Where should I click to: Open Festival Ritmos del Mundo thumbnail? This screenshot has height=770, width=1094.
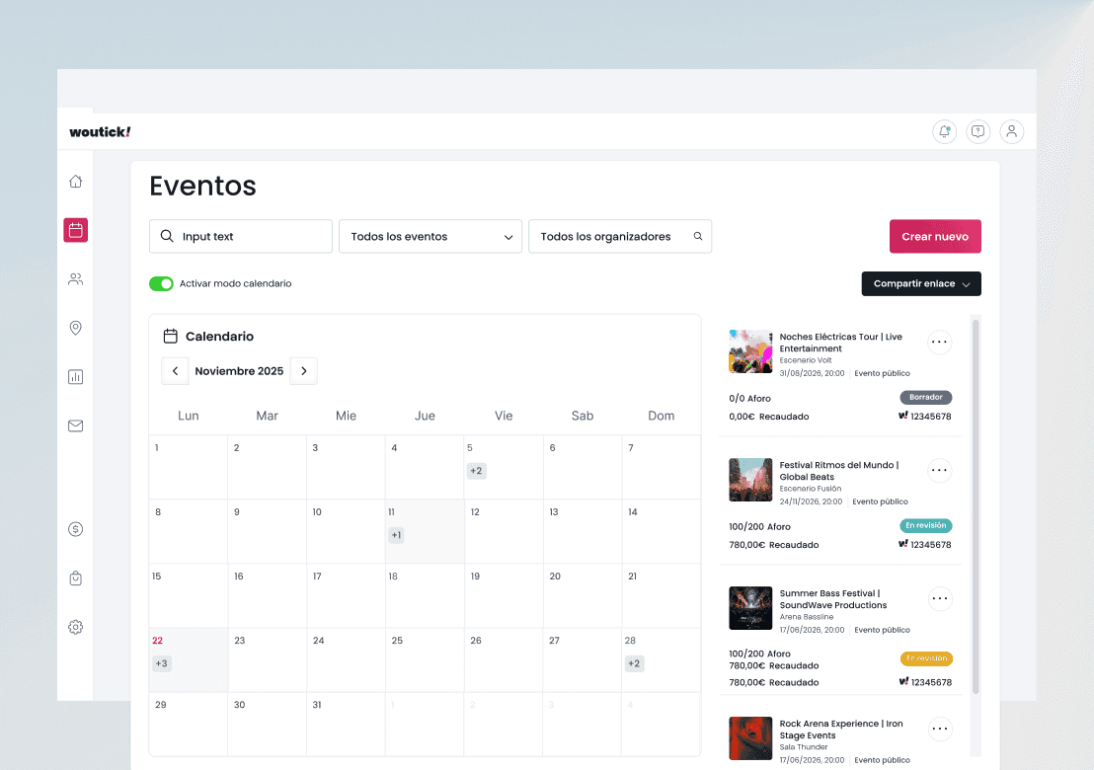[750, 480]
